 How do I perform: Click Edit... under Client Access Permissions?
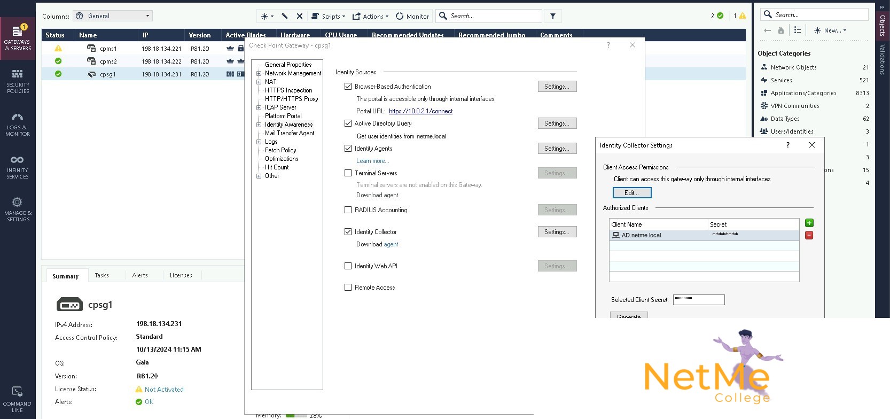[x=632, y=193]
